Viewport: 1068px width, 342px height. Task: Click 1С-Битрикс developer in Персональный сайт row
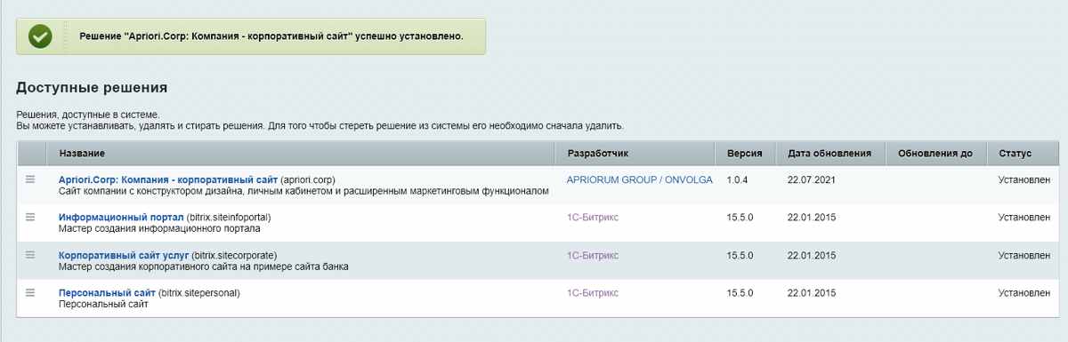click(593, 292)
